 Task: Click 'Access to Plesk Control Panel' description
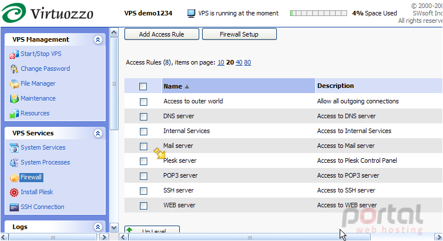click(357, 160)
